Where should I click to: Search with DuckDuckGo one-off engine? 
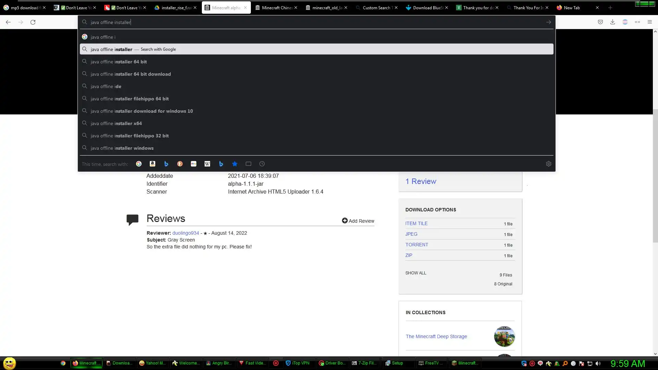coord(180,164)
